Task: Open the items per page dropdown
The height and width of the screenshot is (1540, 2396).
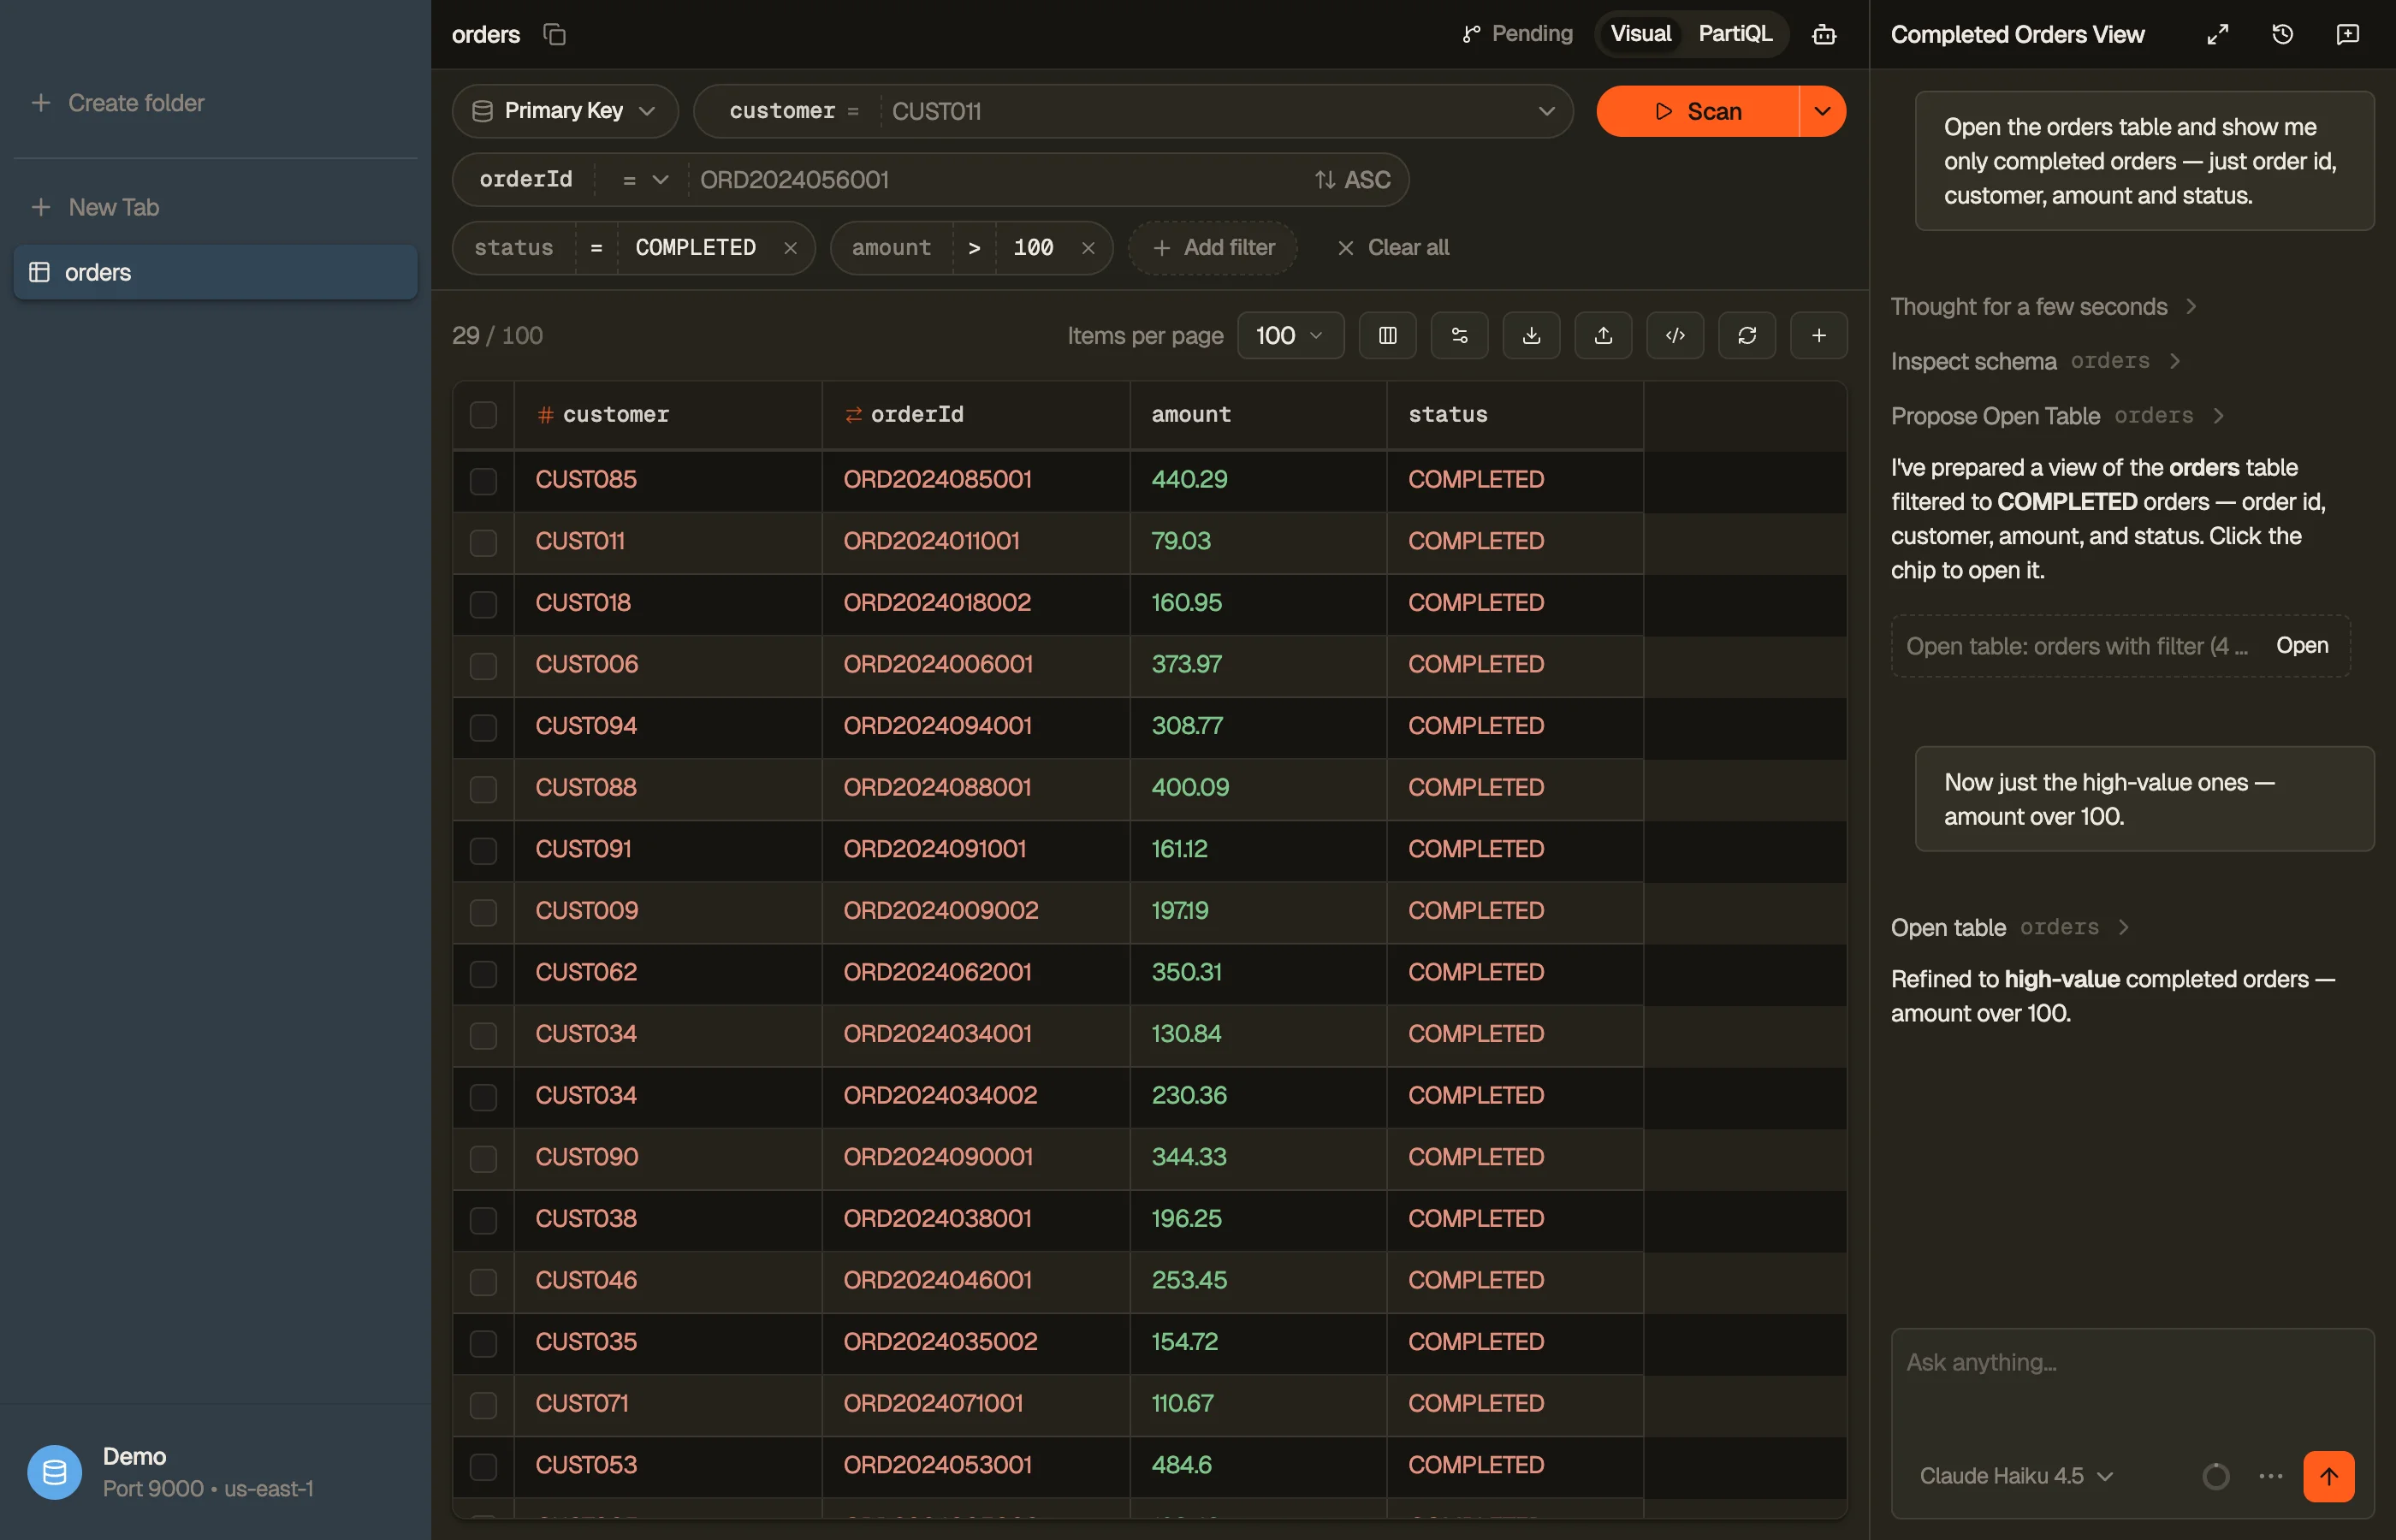Action: [x=1290, y=336]
